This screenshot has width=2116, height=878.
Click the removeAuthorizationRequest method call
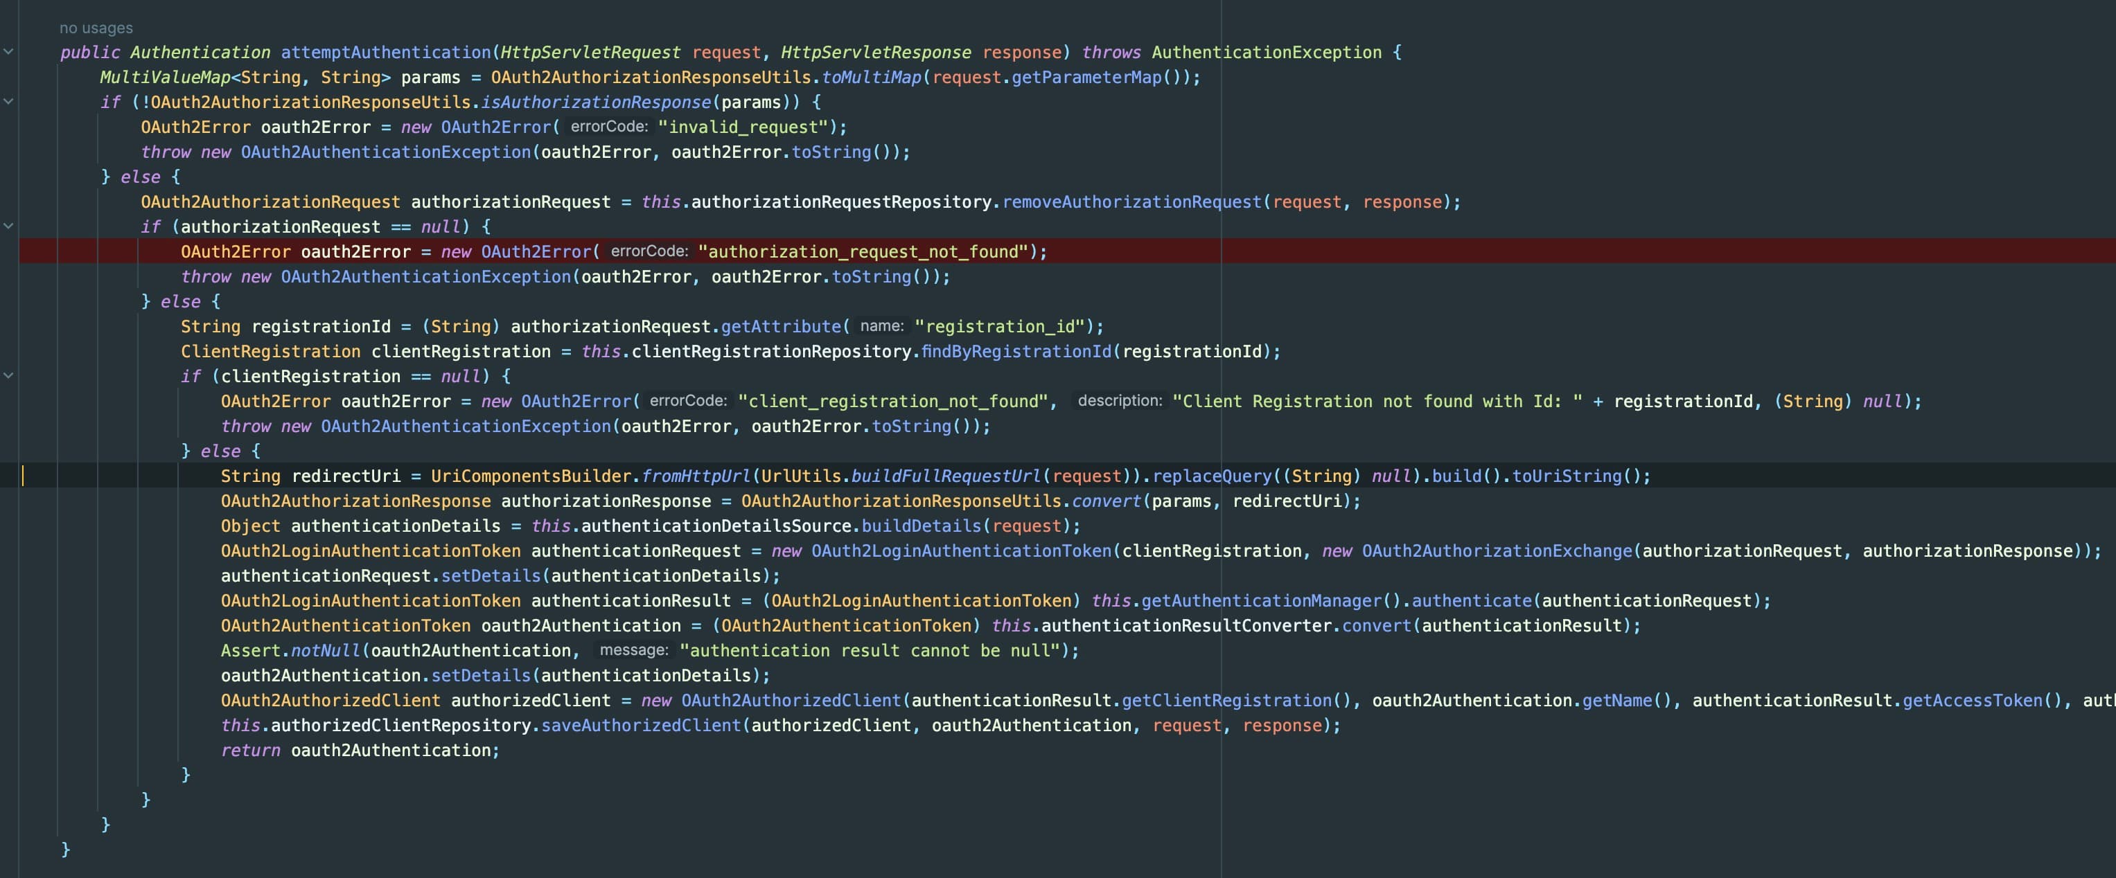click(x=1131, y=202)
